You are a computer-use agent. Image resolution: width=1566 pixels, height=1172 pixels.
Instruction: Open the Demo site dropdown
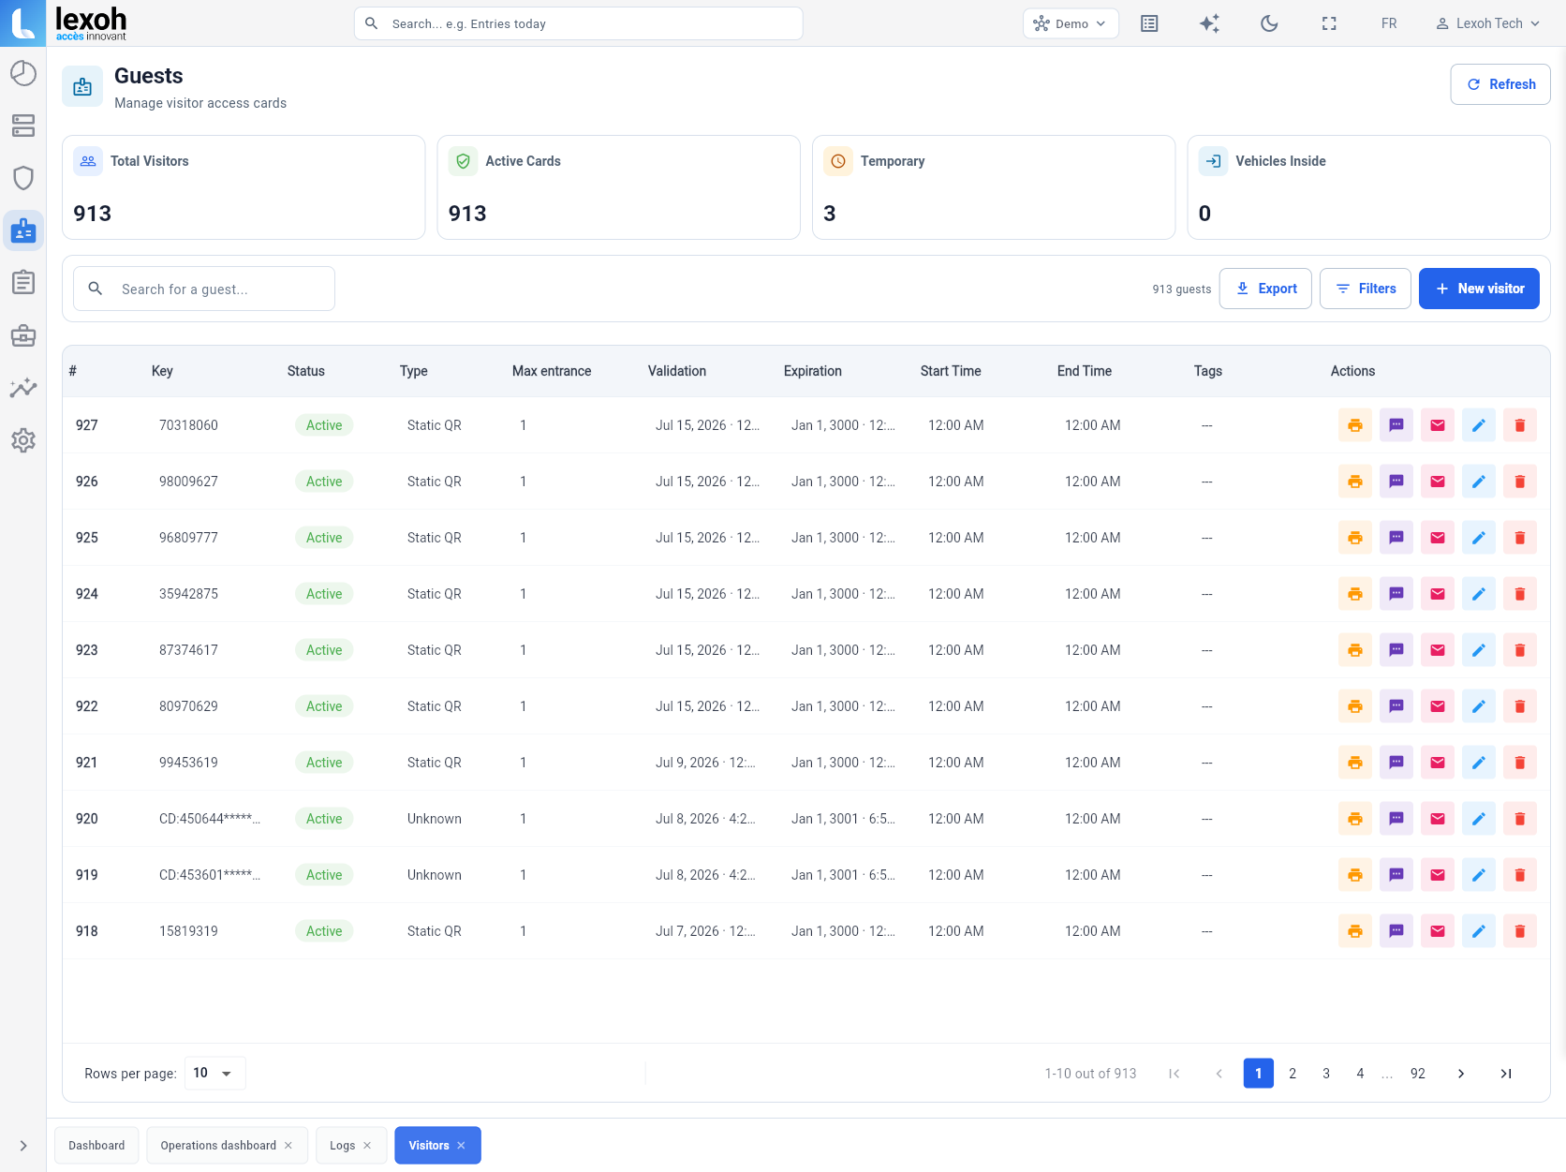click(x=1071, y=23)
